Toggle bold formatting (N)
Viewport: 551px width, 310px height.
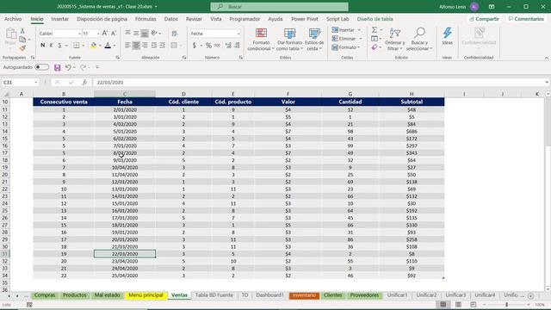click(42, 46)
